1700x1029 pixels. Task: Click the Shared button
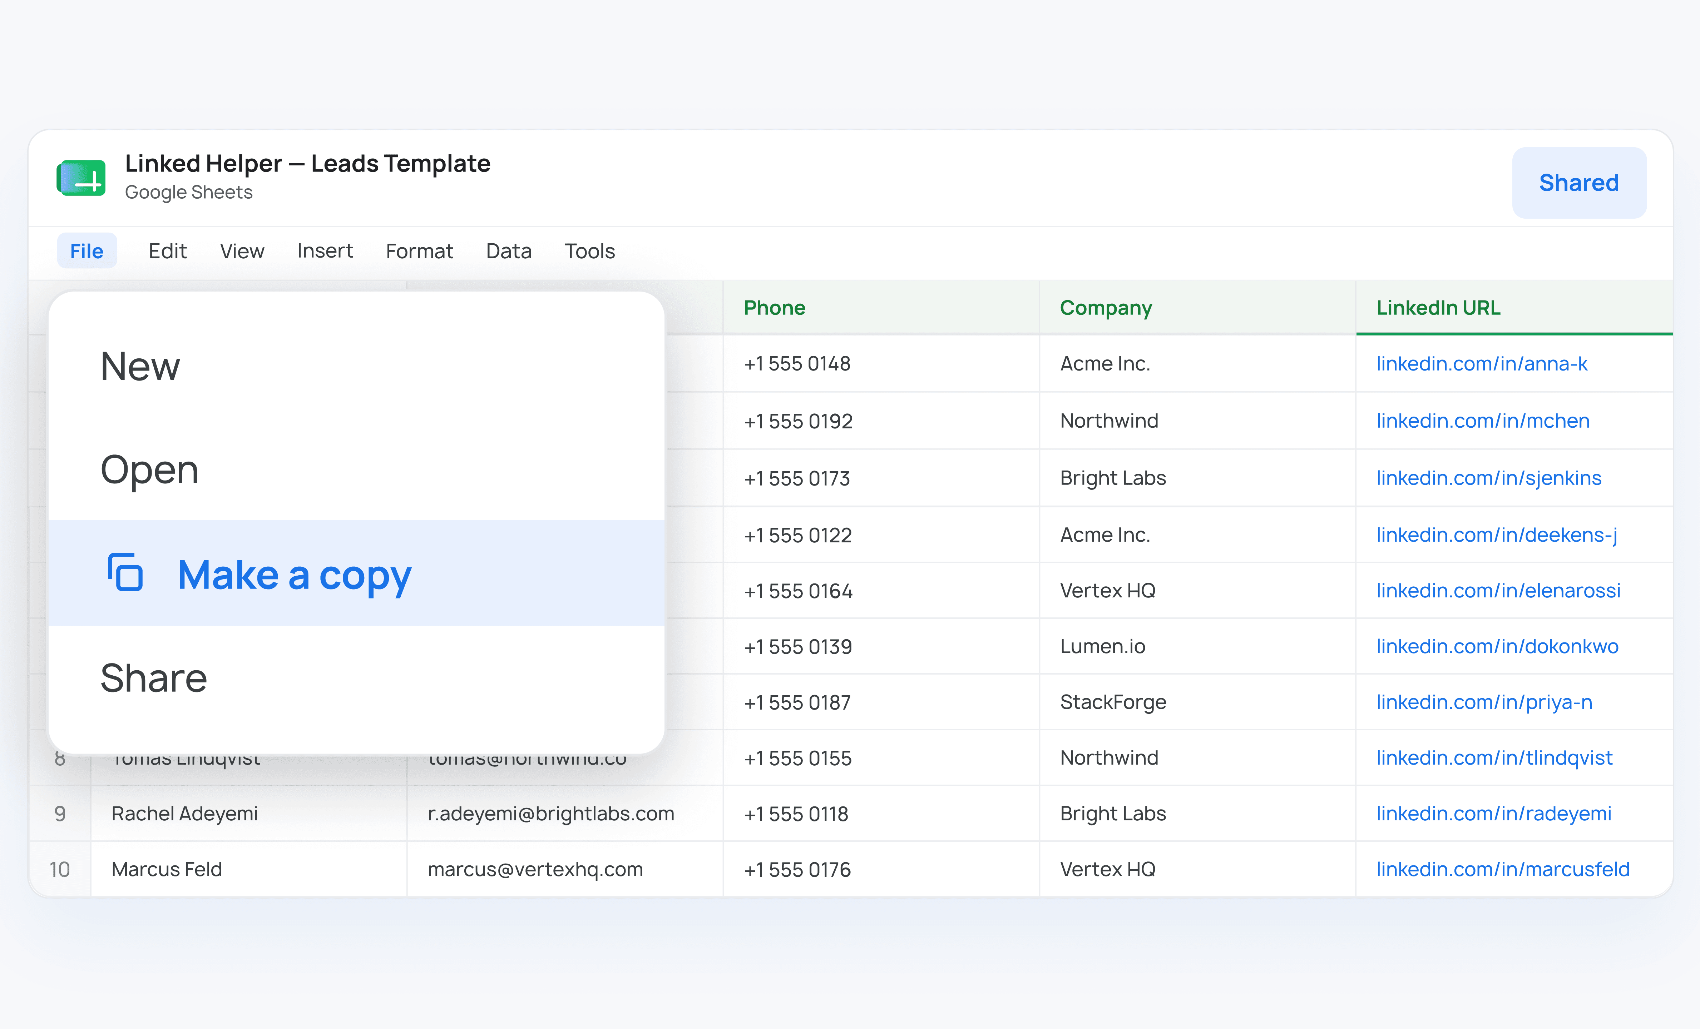(1579, 183)
